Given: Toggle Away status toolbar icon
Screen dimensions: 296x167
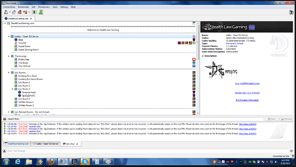Looking at the screenshot, I should tap(6, 12).
